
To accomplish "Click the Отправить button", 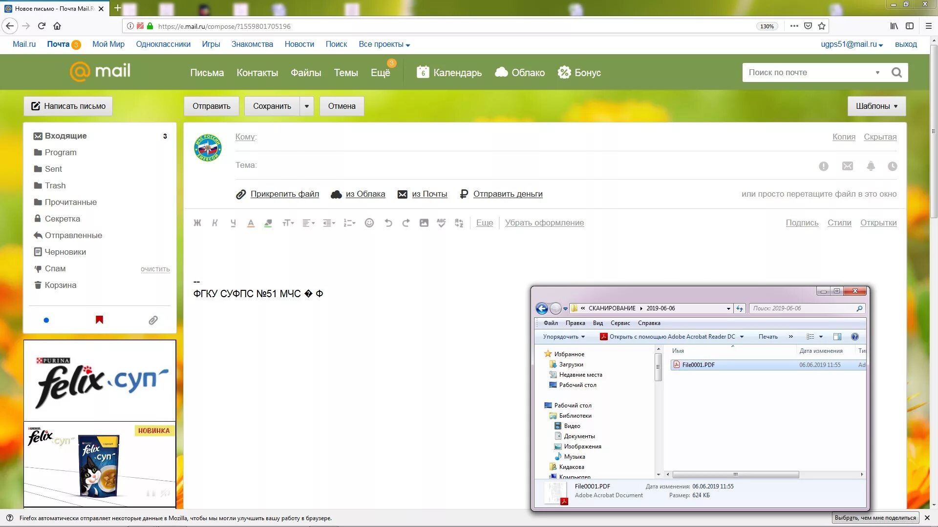I will 211,106.
